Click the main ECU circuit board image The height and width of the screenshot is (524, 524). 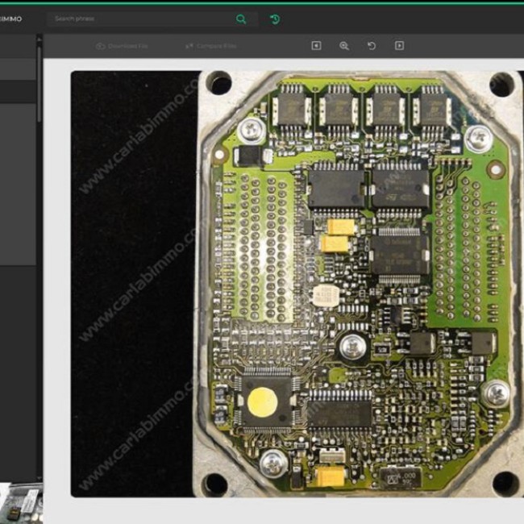pos(297,284)
